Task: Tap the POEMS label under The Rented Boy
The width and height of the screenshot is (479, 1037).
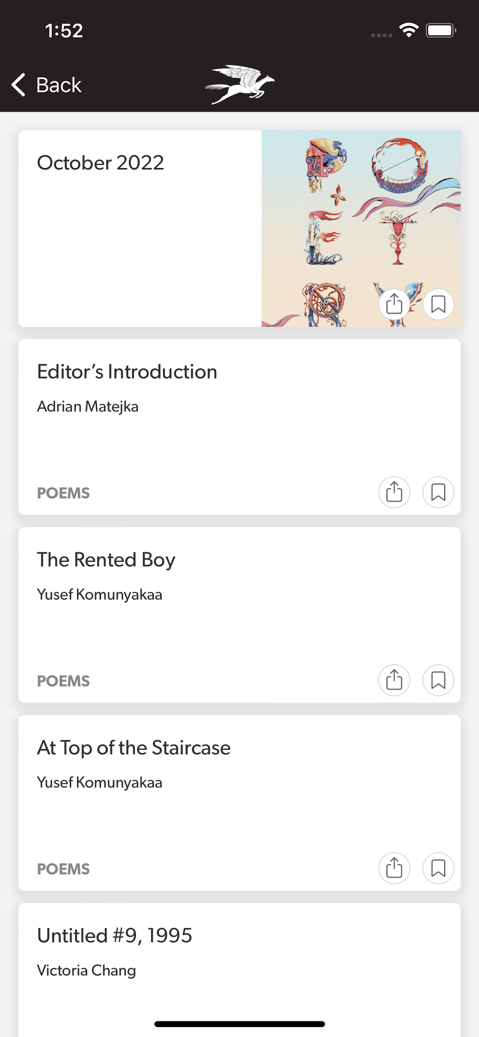Action: (63, 681)
